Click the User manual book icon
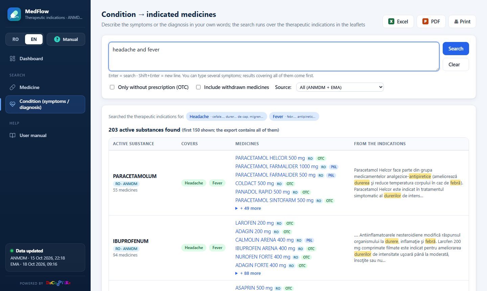487x291 pixels. click(13, 135)
